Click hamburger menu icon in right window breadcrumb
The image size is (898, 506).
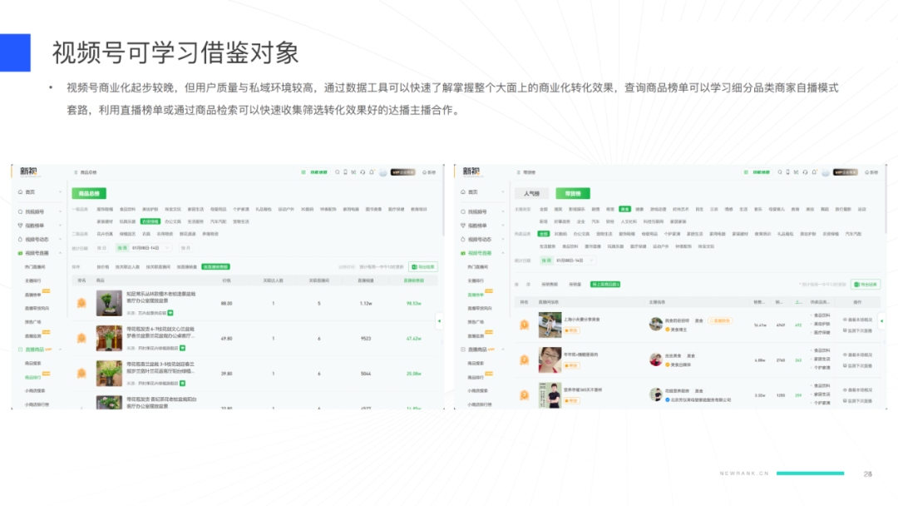[518, 172]
